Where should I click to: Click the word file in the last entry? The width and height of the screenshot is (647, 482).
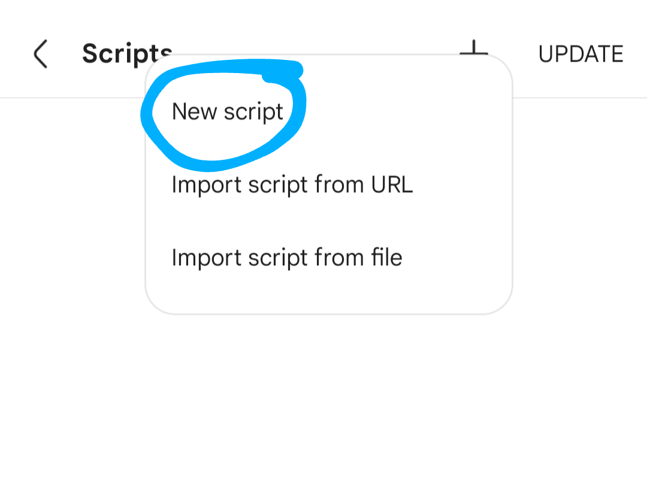pos(386,257)
